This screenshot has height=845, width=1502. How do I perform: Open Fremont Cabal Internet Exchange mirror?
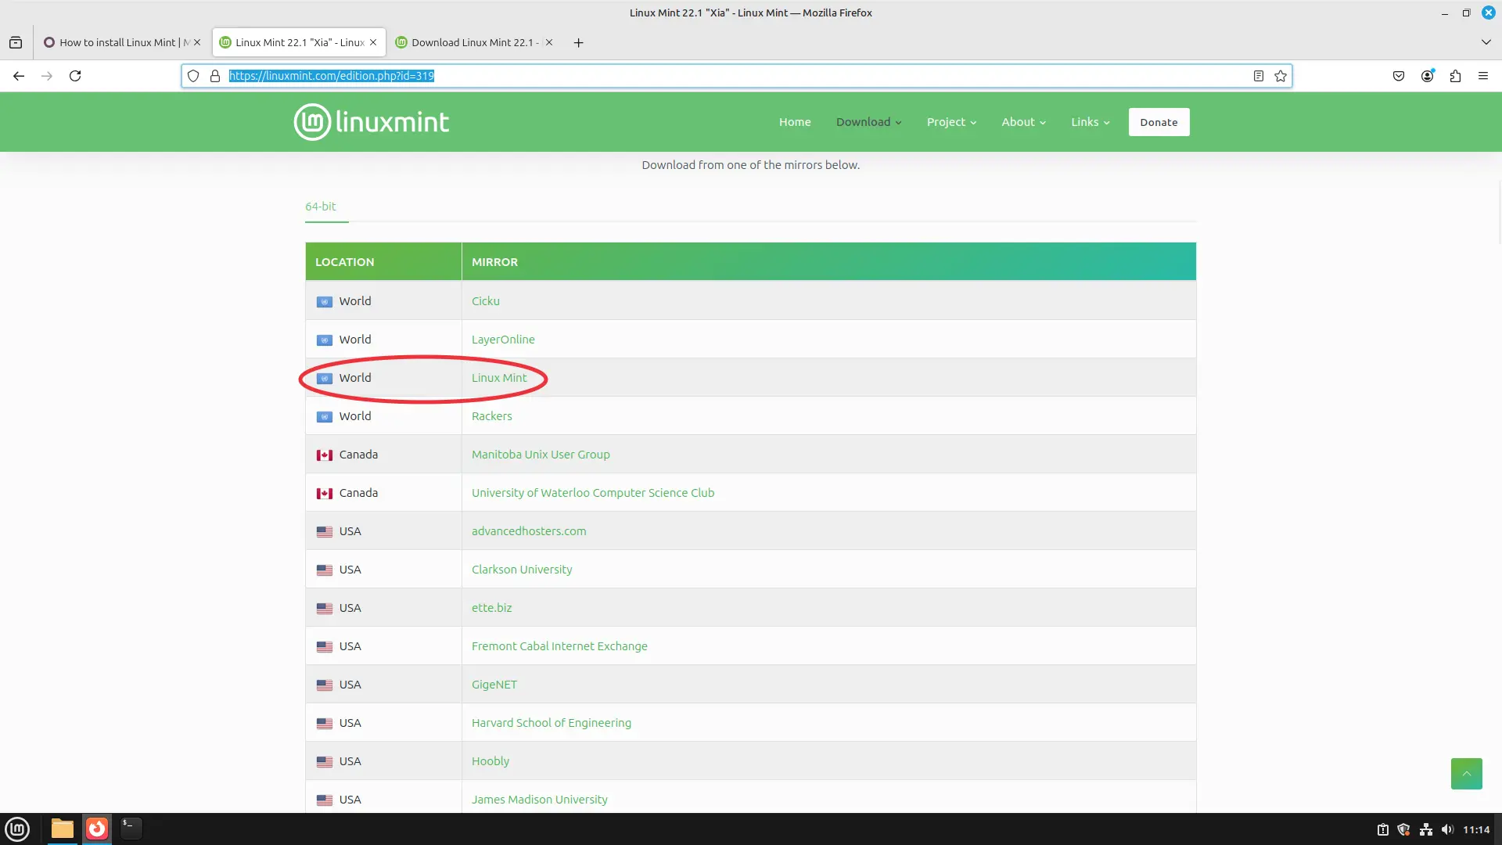pos(559,646)
